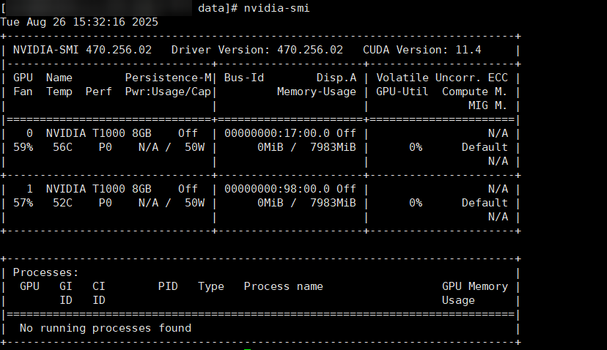Click the No running processes found message
Screen dimensions: 607x350
[106, 328]
